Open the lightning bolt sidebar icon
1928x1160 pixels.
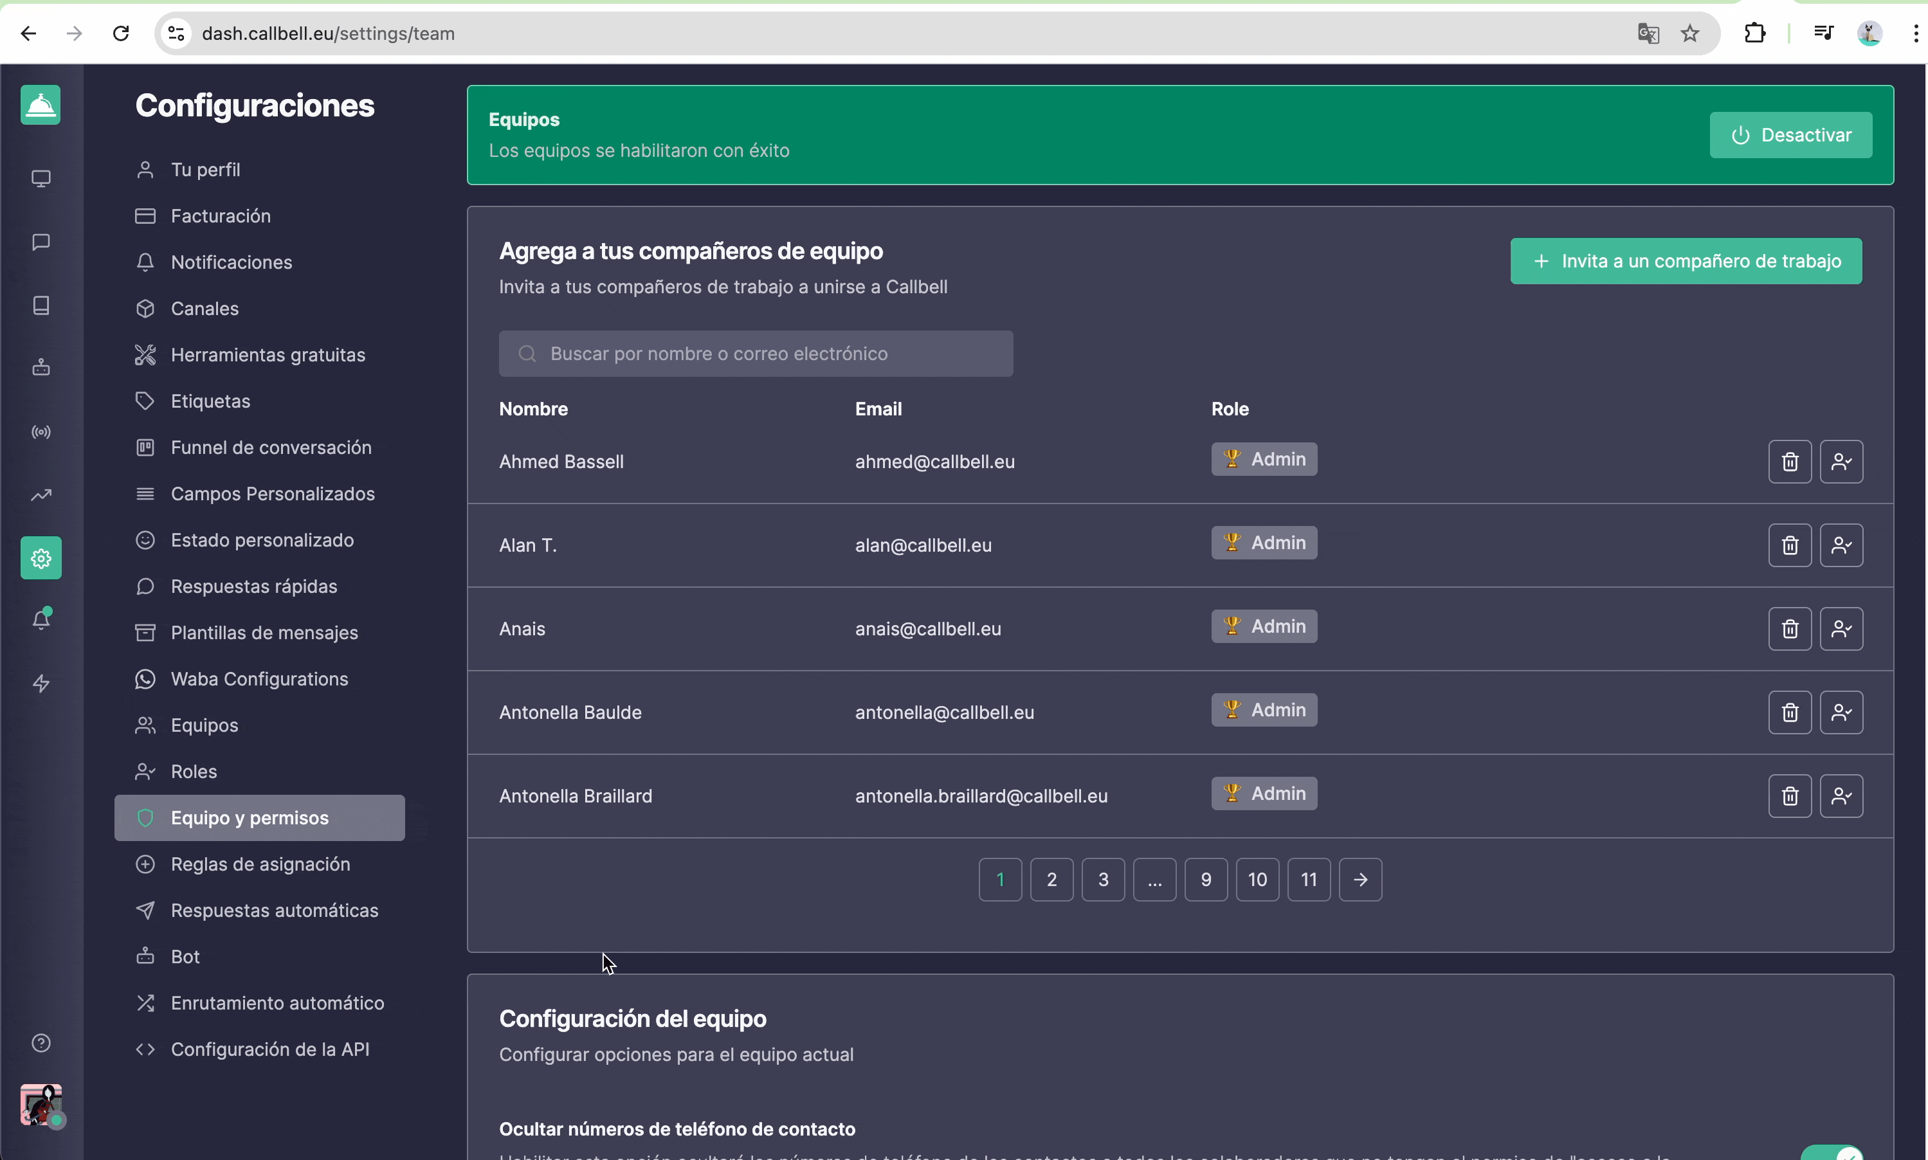[41, 684]
